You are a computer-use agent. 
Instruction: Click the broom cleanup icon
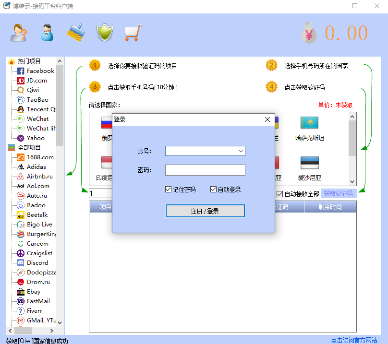coord(76,33)
